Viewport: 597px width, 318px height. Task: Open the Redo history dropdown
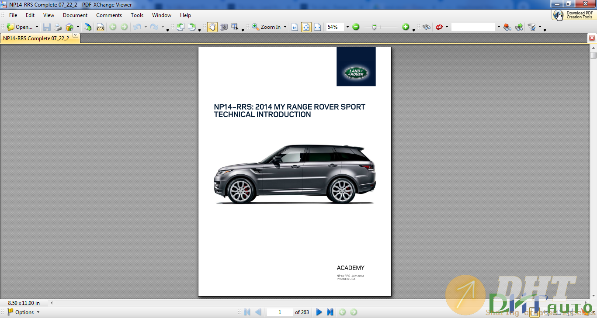click(x=163, y=27)
